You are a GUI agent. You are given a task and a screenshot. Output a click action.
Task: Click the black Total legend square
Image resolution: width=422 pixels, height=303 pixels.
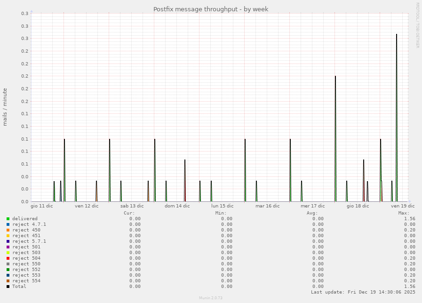[8, 286]
